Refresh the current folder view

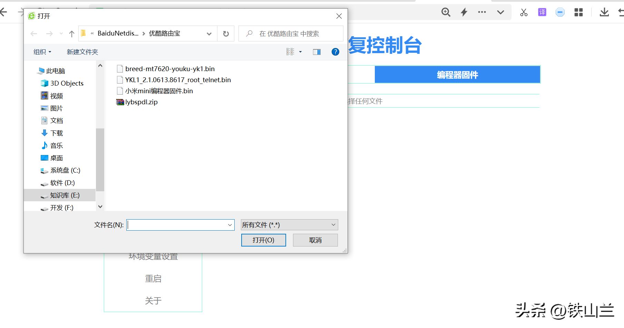[226, 33]
